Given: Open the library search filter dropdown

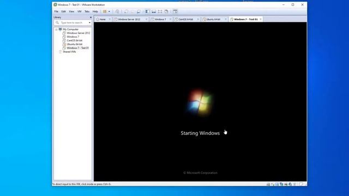Looking at the screenshot, I should click(89, 23).
